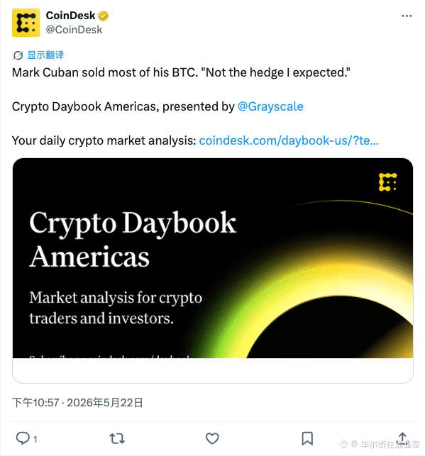
Task: Open the CoinDesk profile avatar
Action: (26, 23)
